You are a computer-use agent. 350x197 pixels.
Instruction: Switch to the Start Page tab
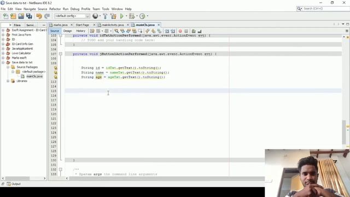83,25
